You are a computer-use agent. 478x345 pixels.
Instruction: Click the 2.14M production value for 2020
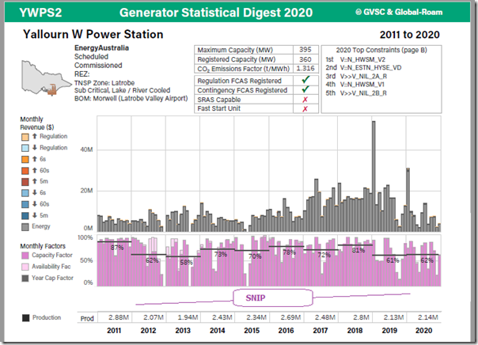[x=428, y=317]
